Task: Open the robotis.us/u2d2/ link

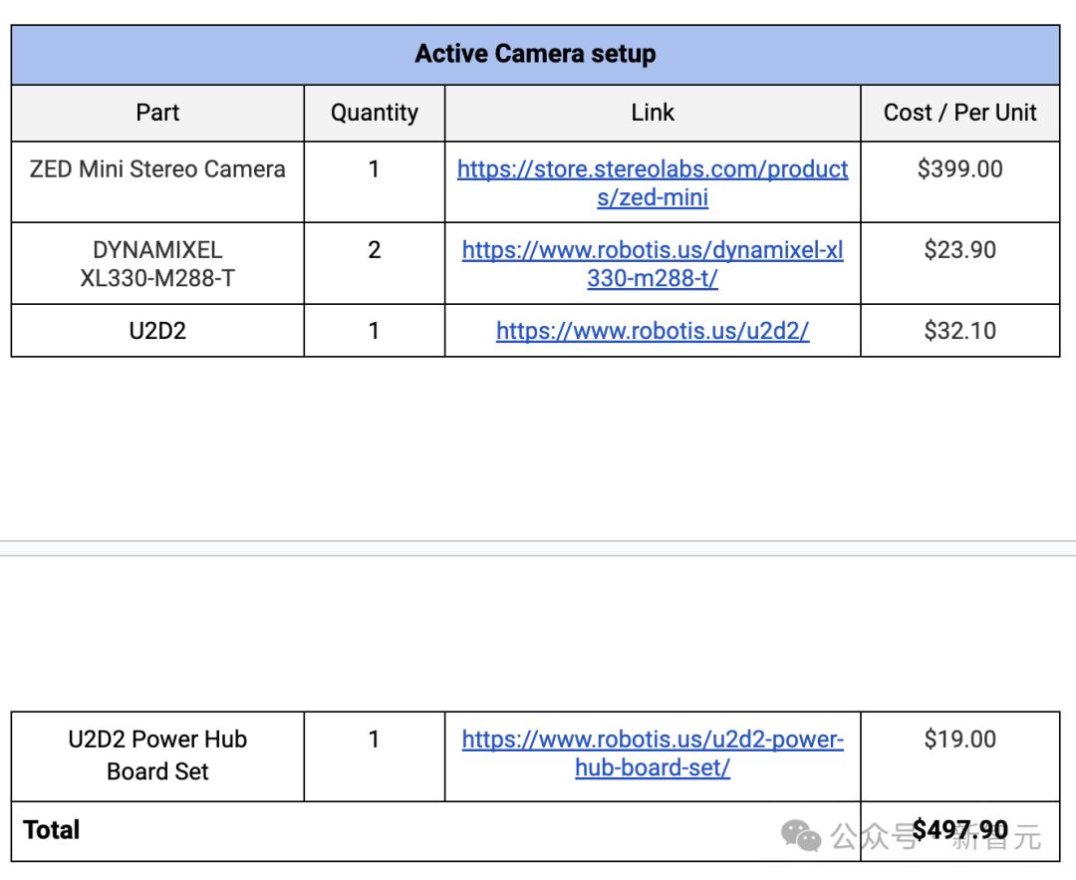Action: [652, 331]
